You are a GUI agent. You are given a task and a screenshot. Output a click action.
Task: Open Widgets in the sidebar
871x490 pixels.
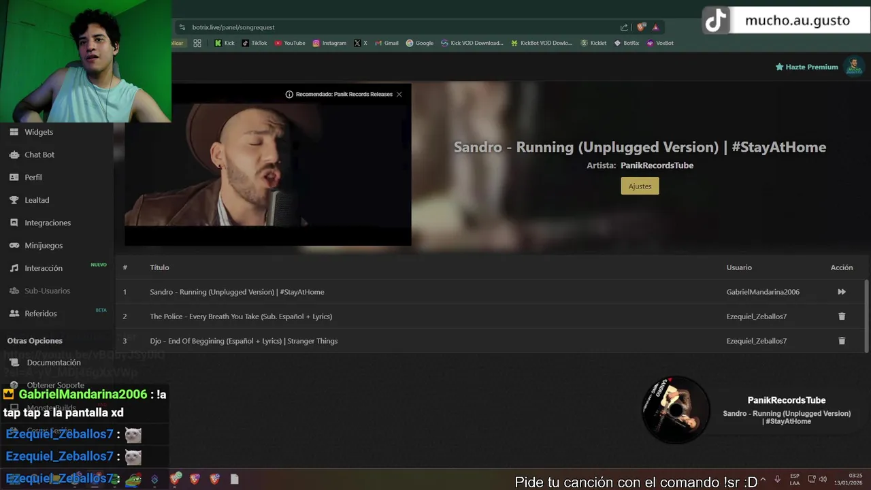(39, 132)
